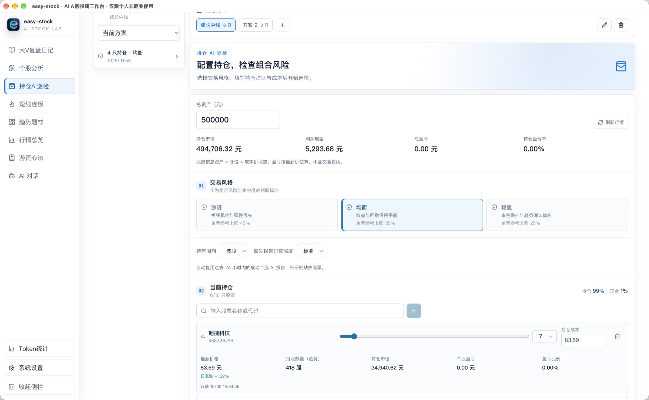This screenshot has width=649, height=400.
Task: Click the easy-stock app logo
Action: click(13, 25)
